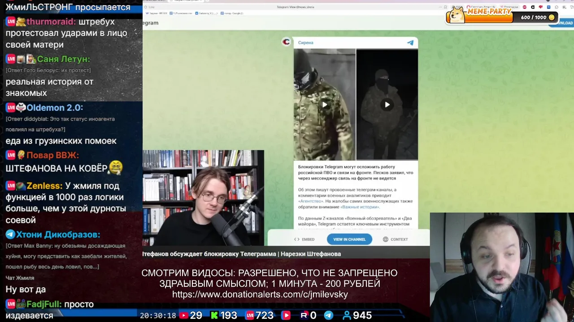Click the 'голод - Google' bookmark

[x=231, y=13]
